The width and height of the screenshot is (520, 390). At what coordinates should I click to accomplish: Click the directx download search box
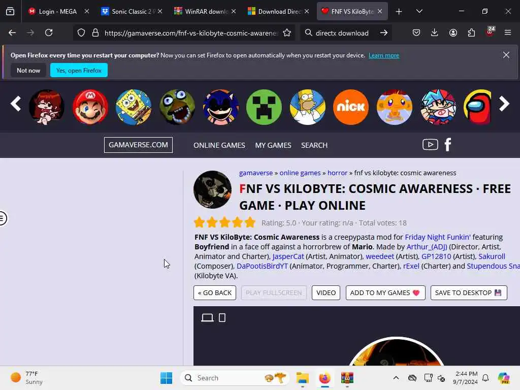342,33
